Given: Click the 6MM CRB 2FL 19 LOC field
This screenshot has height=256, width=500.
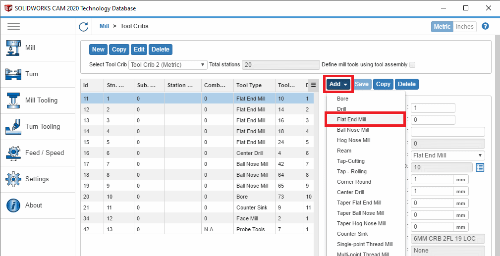Looking at the screenshot, I should [x=447, y=239].
